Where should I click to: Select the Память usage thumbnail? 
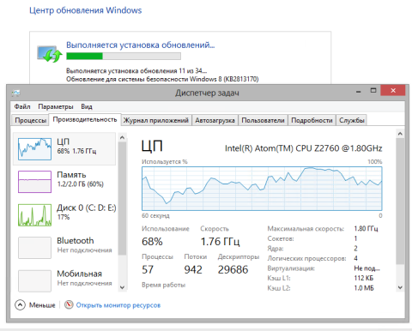coord(34,182)
